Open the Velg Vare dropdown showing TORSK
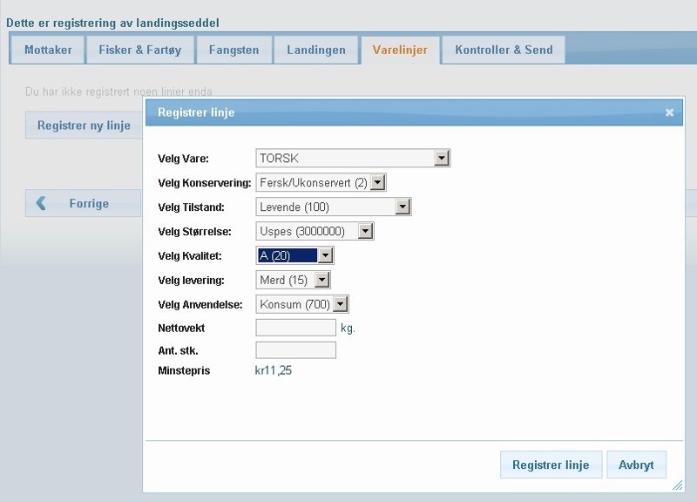Viewport: 697px width, 502px height. [x=353, y=158]
